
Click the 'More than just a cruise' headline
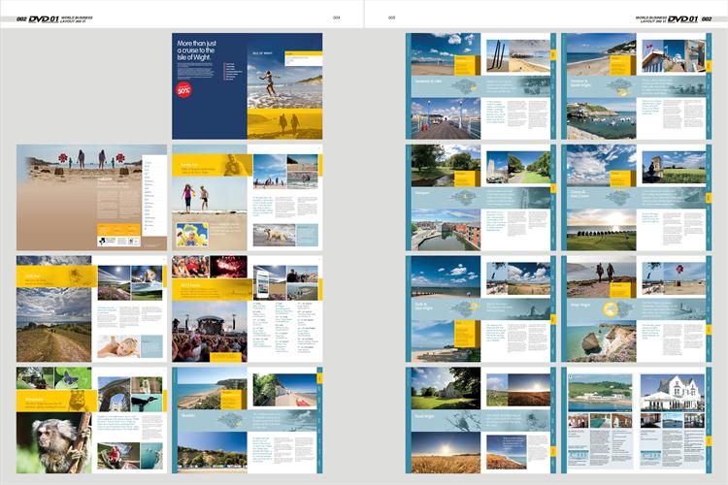pyautogui.click(x=198, y=50)
